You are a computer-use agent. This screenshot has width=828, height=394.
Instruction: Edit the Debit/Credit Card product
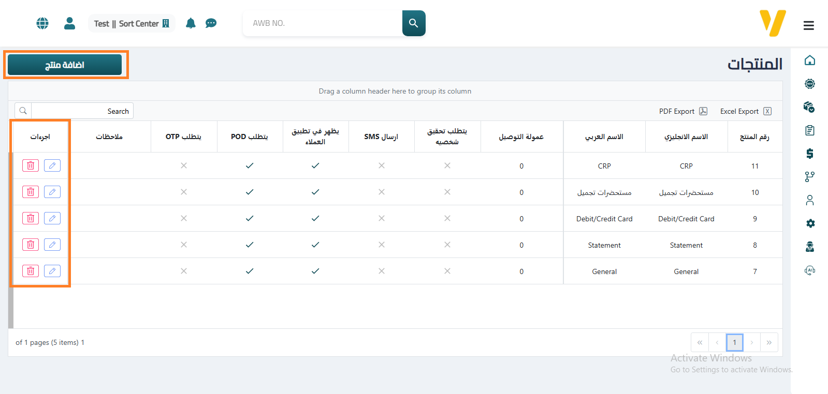click(52, 218)
